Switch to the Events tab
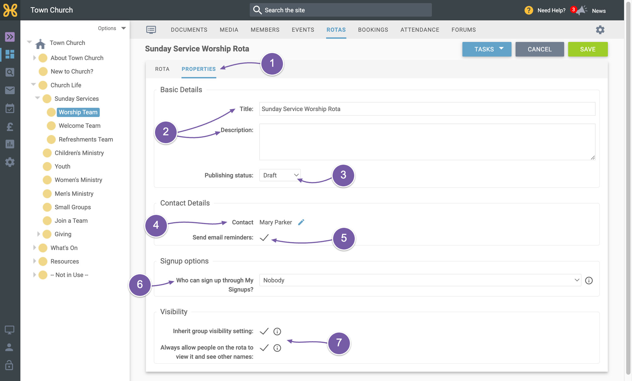 (x=303, y=30)
